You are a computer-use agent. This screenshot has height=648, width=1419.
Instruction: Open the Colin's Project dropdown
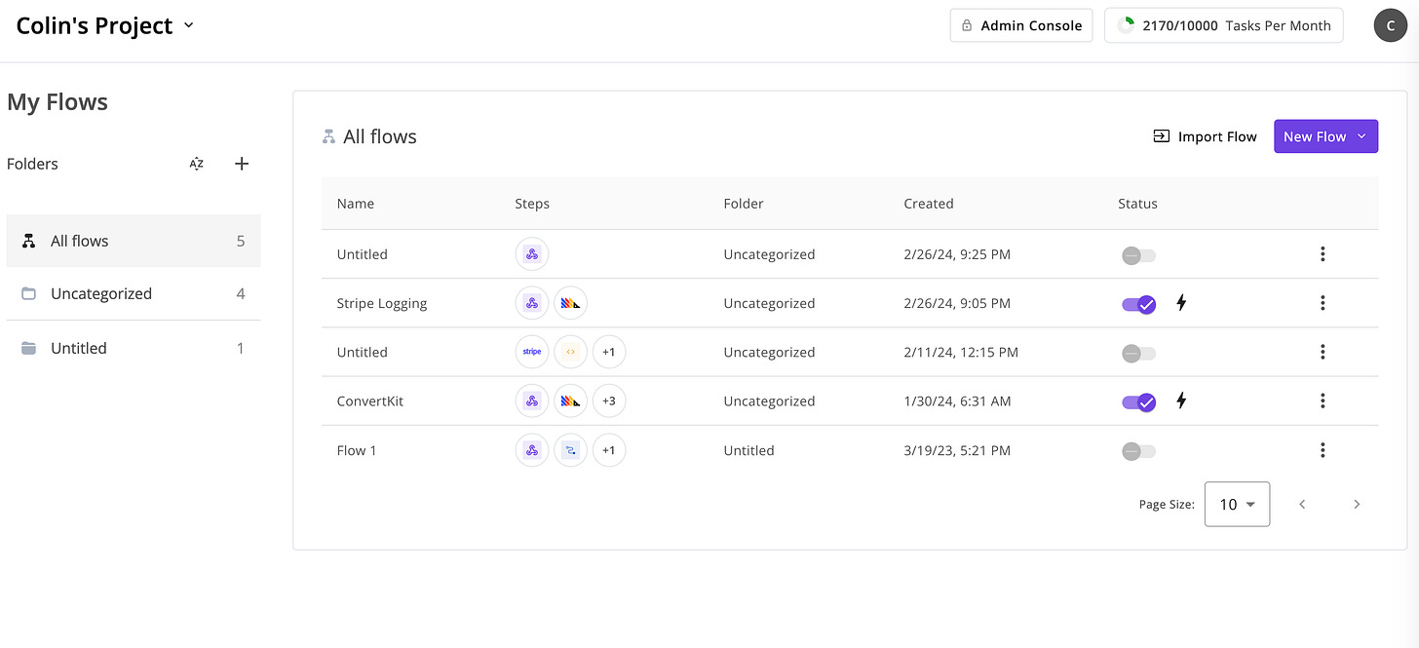[105, 25]
